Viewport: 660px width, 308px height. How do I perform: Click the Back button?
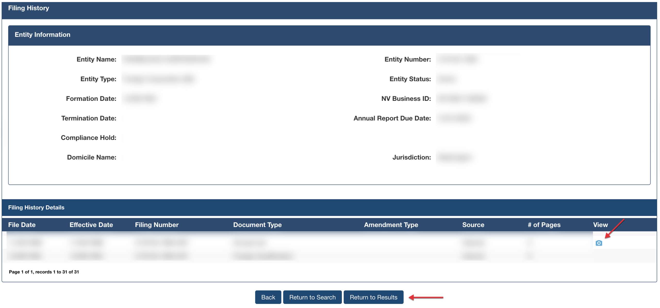pyautogui.click(x=268, y=297)
